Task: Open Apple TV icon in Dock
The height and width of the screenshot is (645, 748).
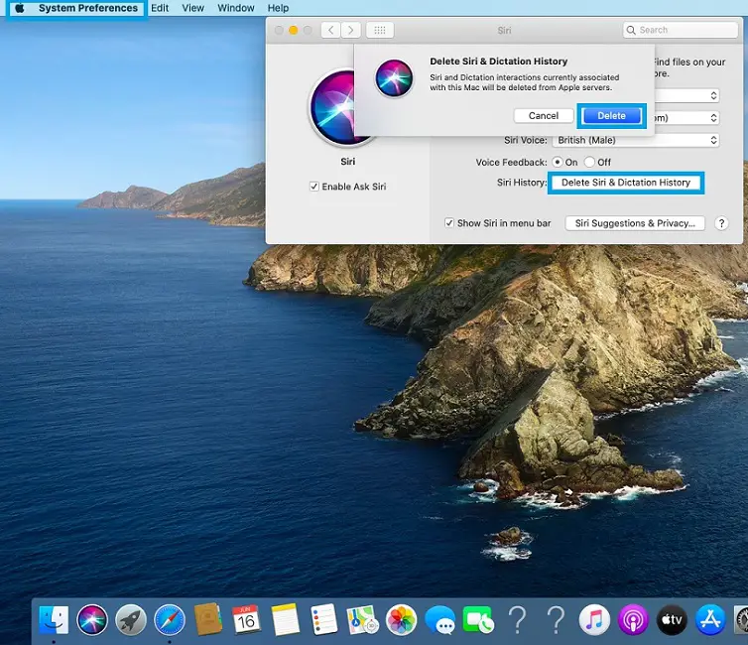Action: [x=672, y=620]
